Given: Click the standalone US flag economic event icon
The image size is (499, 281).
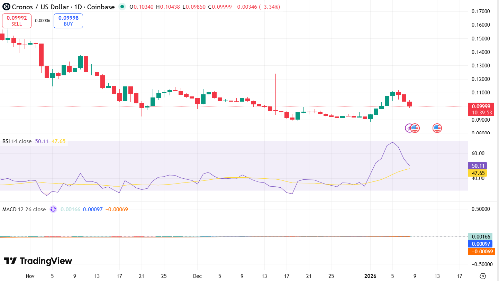Looking at the screenshot, I should 437,128.
